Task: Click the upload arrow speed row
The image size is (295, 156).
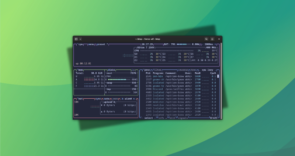Action: tap(118, 112)
